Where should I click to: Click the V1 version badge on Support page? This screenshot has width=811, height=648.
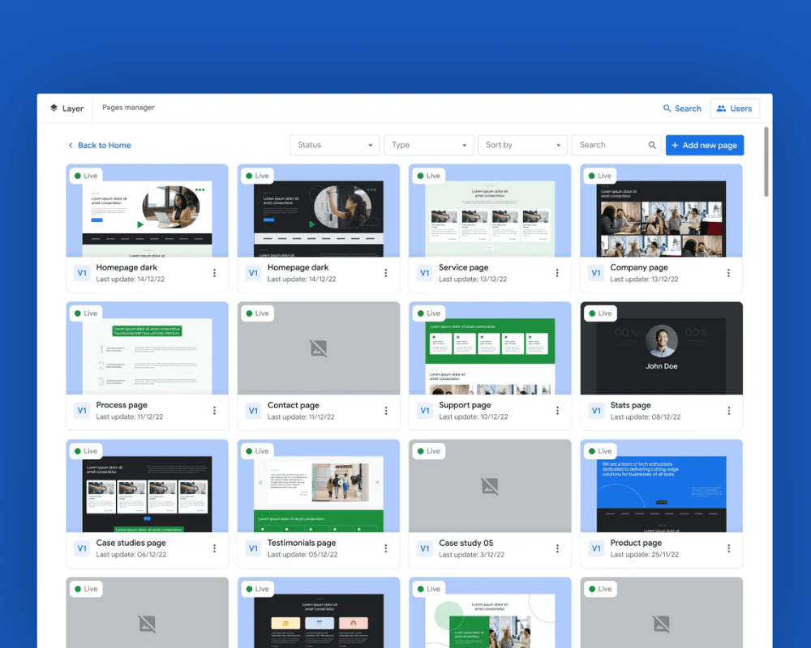(x=425, y=411)
